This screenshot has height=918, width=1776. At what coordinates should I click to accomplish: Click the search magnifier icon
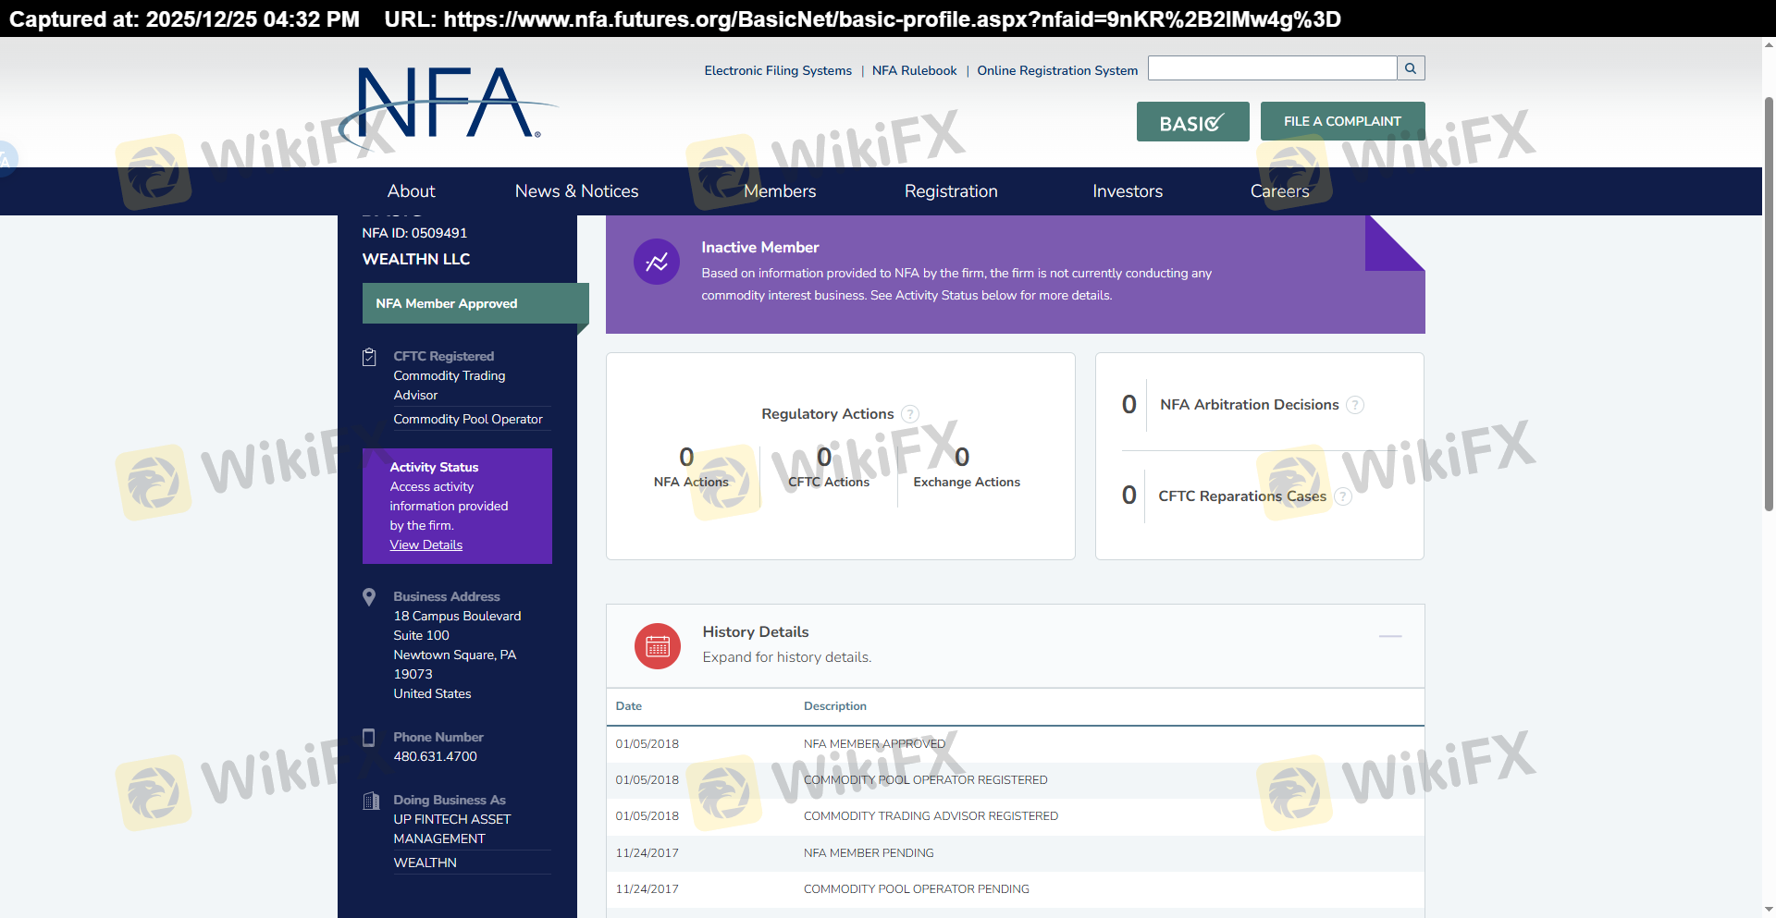1411,68
